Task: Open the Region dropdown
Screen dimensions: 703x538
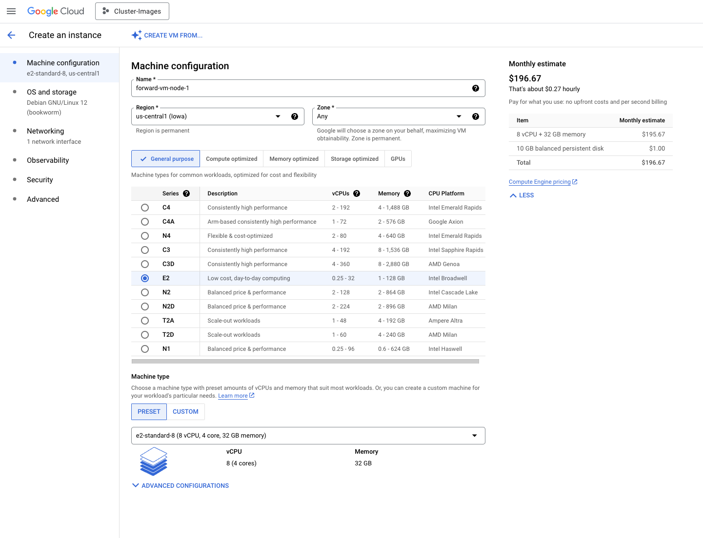Action: (x=209, y=116)
